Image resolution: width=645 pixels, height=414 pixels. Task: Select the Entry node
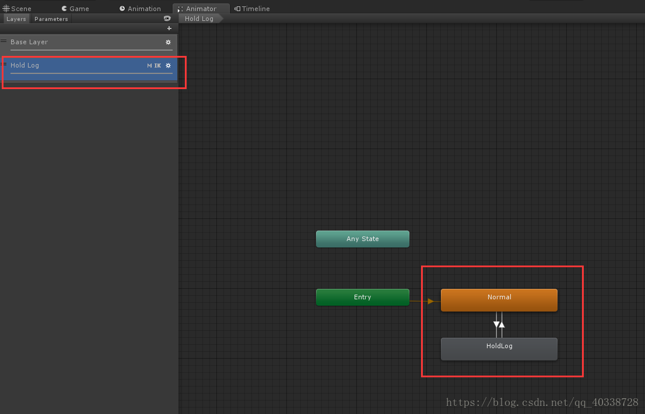(362, 298)
